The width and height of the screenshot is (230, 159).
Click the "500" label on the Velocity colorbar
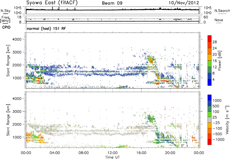(216, 106)
